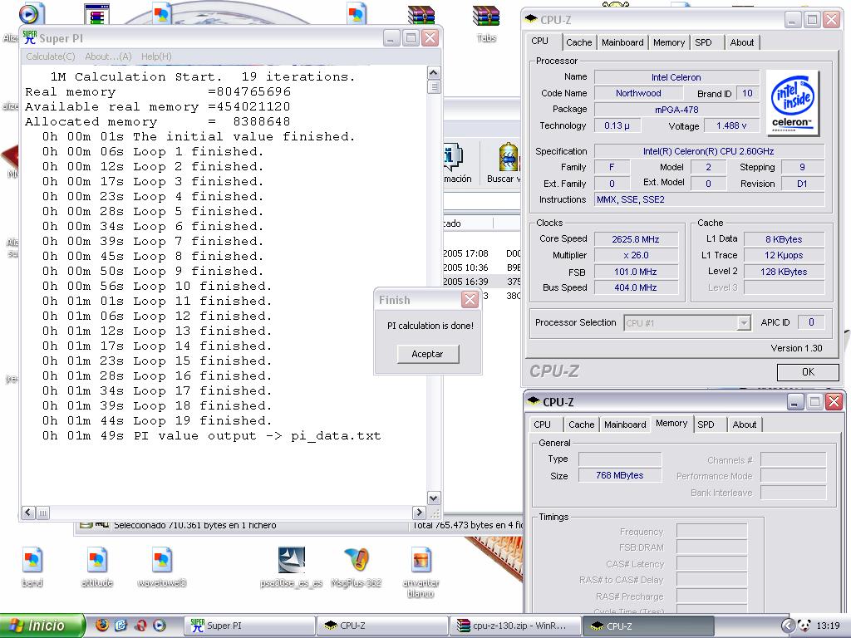851x638 pixels.
Task: Switch to SPD tab in top CPU-Z window
Action: coord(703,42)
